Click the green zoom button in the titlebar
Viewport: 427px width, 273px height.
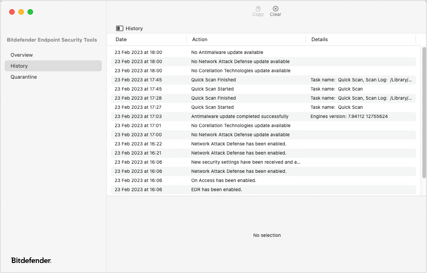(30, 12)
